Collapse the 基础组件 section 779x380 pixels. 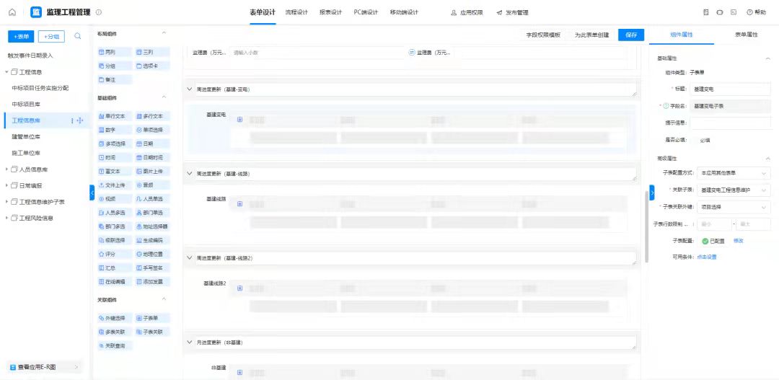pyautogui.click(x=164, y=98)
